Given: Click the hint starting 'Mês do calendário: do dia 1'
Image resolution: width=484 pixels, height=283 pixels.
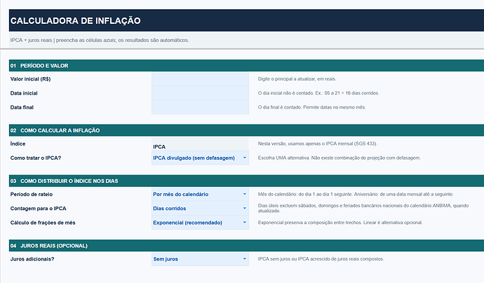Looking at the screenshot, I should click(356, 194).
